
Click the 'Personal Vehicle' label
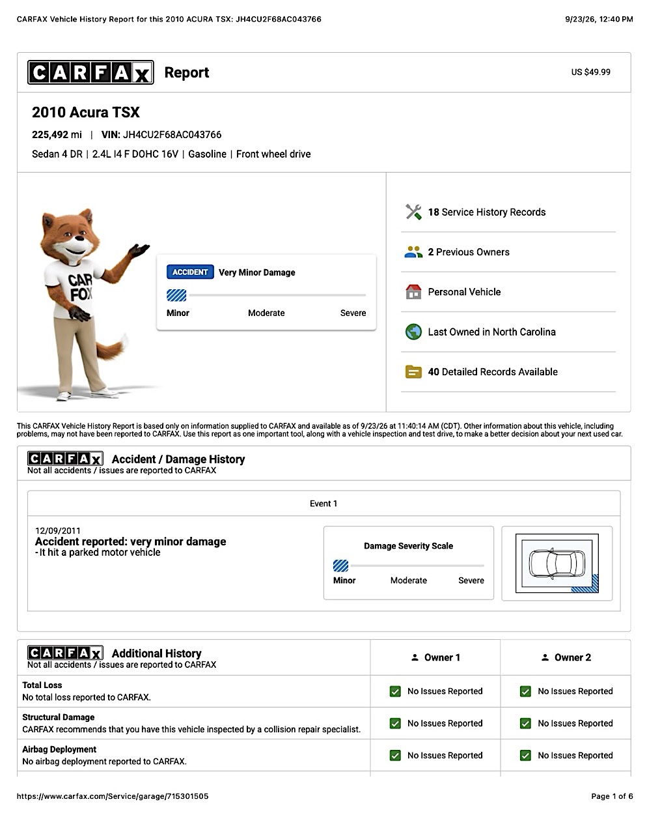click(x=464, y=292)
